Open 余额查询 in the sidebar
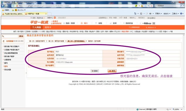 click(x=8, y=60)
